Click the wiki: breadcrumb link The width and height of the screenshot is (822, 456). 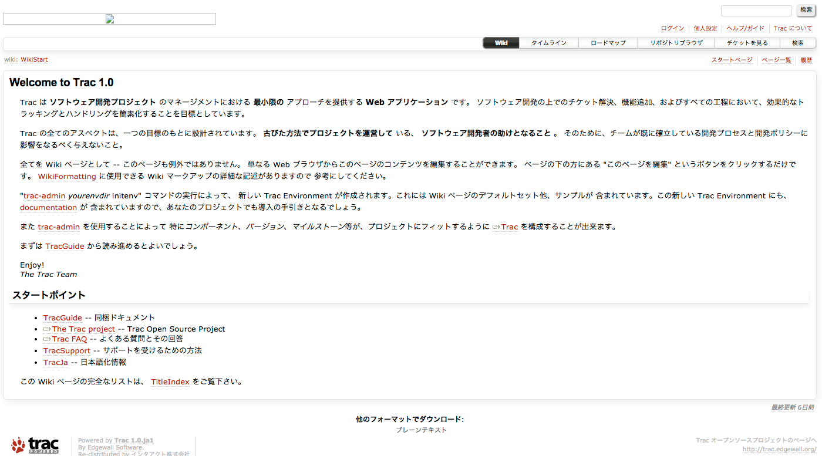click(11, 60)
